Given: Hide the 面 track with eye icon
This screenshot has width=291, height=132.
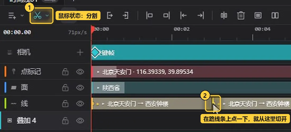Looking at the screenshot, I should 80,87.
